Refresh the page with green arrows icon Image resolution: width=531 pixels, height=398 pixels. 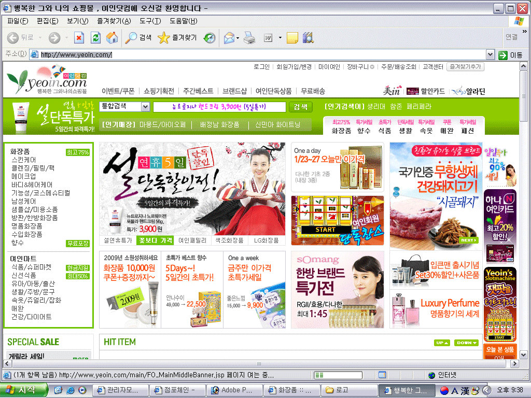96,37
